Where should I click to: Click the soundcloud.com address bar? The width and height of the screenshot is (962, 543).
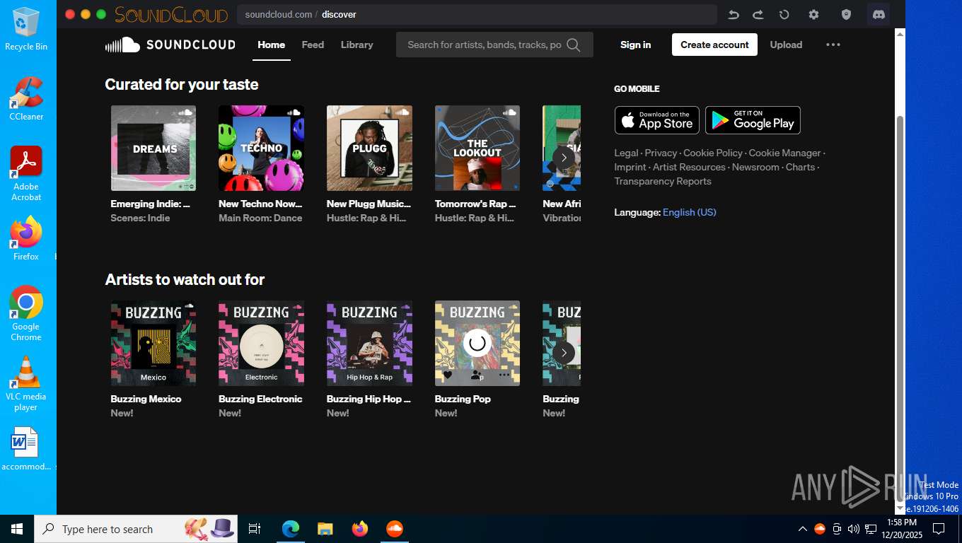pos(477,14)
